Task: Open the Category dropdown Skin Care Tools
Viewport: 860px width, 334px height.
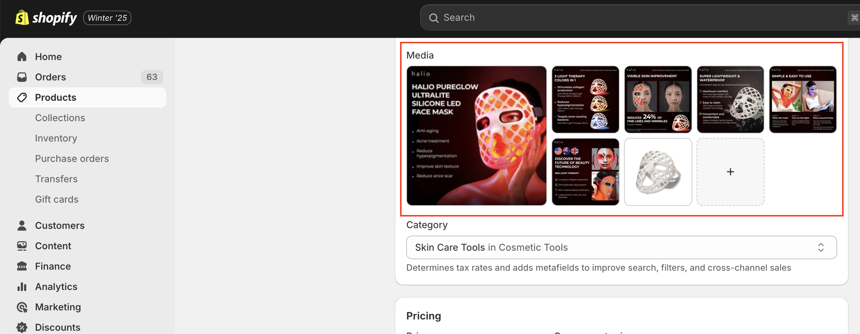Action: pyautogui.click(x=621, y=247)
